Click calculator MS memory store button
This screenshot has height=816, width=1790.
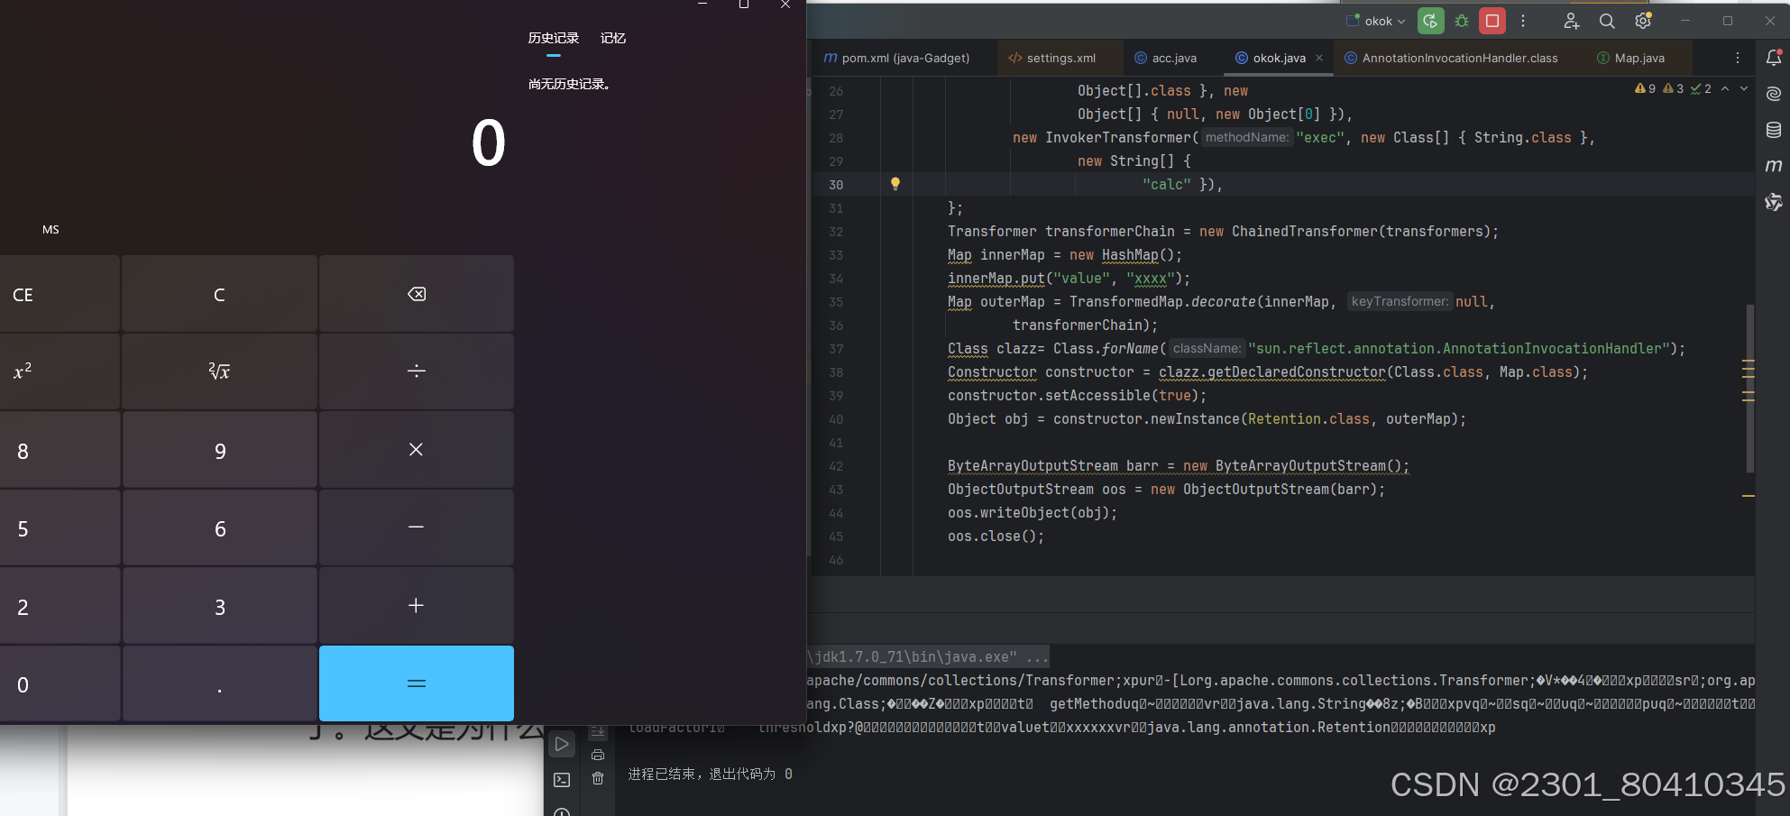pos(50,230)
